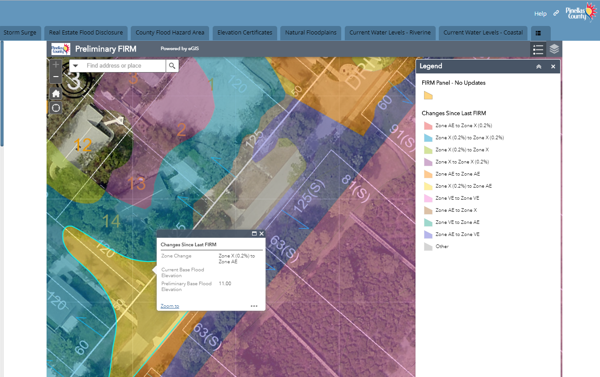The width and height of the screenshot is (600, 377).
Task: Maximize the Changes Since Last FIRM popup
Action: tap(254, 234)
